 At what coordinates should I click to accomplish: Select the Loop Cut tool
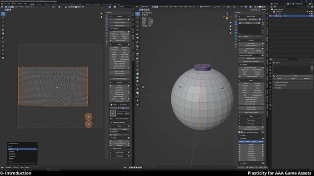click(137, 66)
